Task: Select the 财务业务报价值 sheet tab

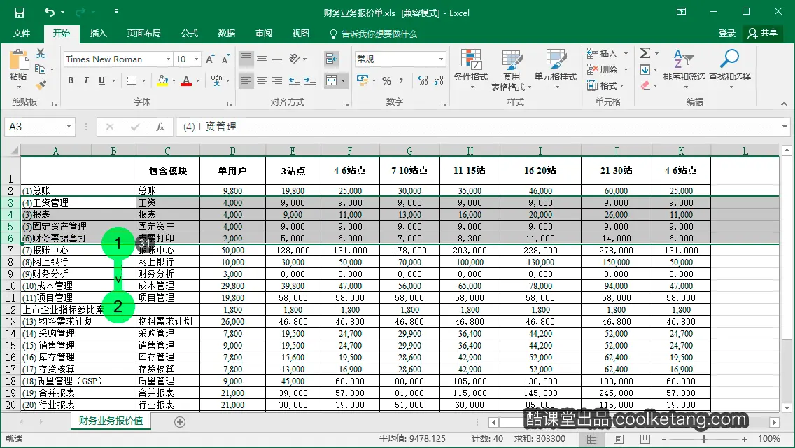Action: (x=111, y=421)
